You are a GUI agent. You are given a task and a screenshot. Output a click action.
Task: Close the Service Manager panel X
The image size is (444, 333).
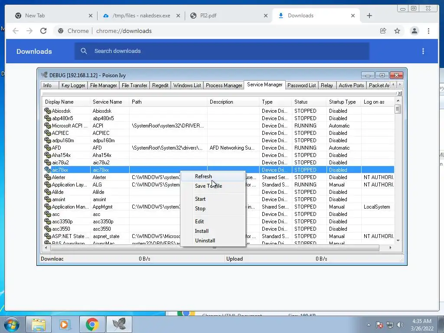(x=399, y=93)
